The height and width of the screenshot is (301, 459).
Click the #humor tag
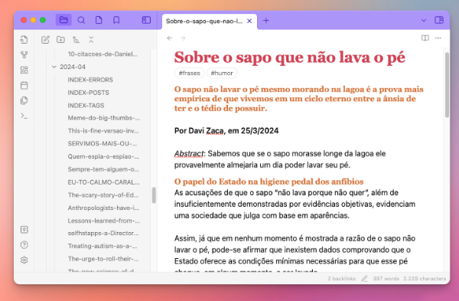click(x=222, y=73)
